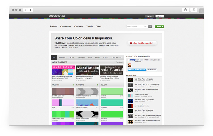Click the PATTERNS section header

pos(80,85)
